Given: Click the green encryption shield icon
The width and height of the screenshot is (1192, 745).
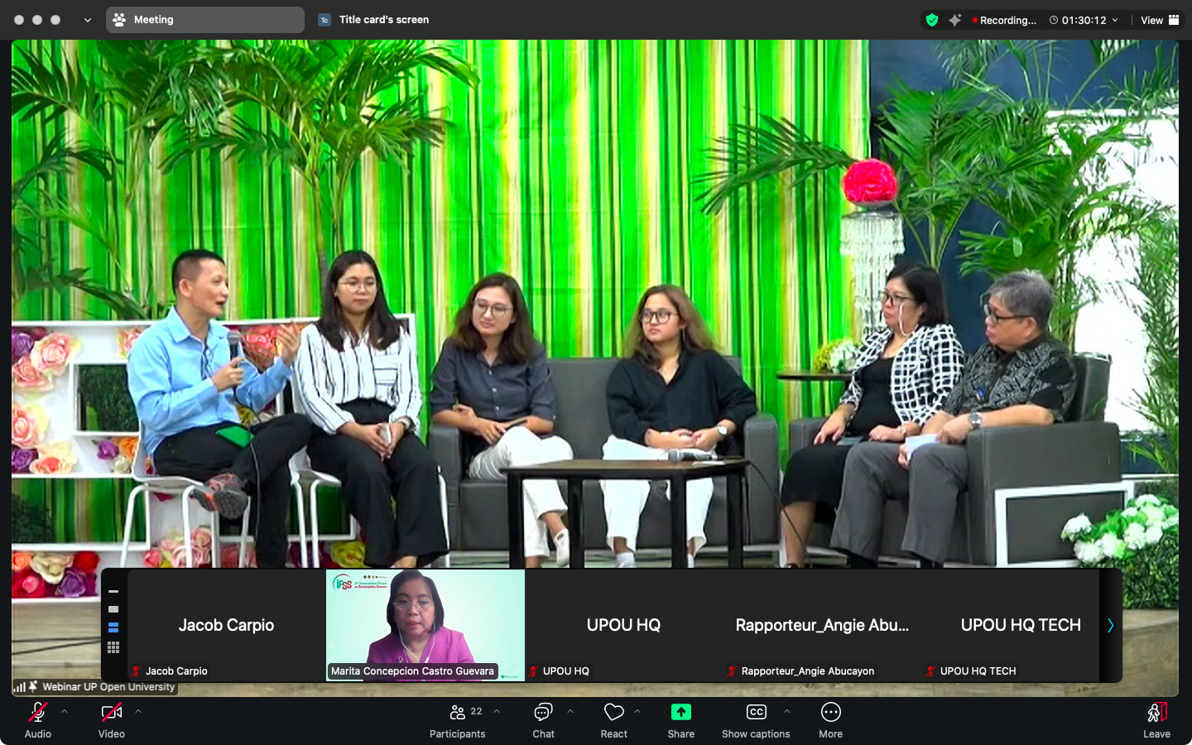Looking at the screenshot, I should coord(932,20).
